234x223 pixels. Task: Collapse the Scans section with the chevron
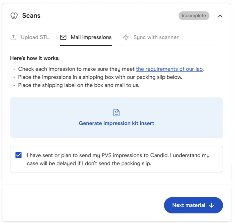pyautogui.click(x=220, y=16)
